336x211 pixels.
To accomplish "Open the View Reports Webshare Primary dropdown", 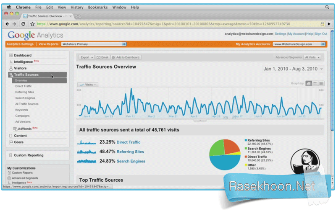I will pos(94,44).
